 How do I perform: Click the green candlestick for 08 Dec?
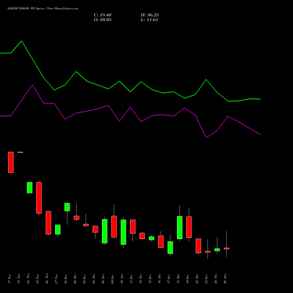coord(105,231)
